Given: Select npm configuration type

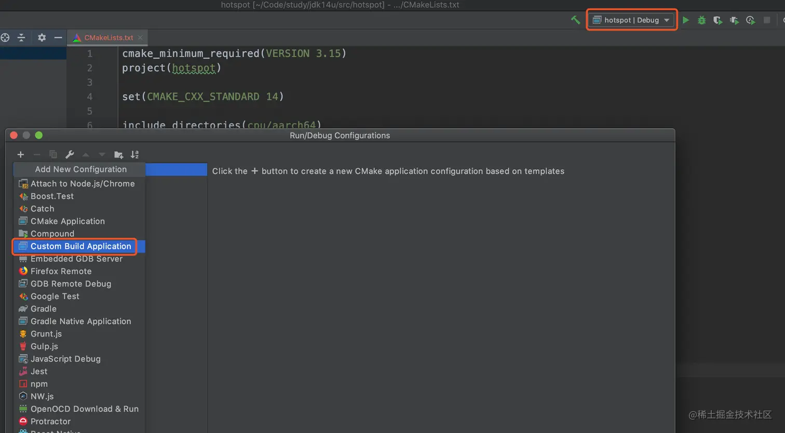Looking at the screenshot, I should (x=79, y=384).
